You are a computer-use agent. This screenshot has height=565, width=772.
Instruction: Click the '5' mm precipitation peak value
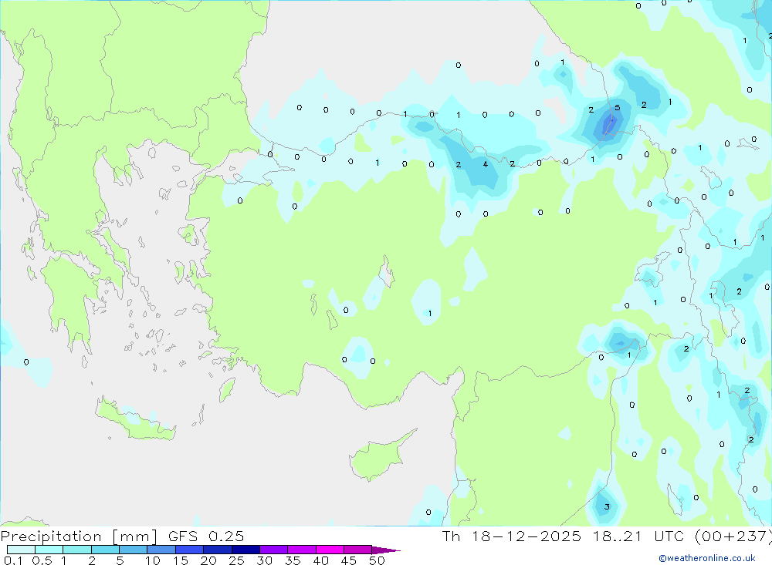click(618, 108)
